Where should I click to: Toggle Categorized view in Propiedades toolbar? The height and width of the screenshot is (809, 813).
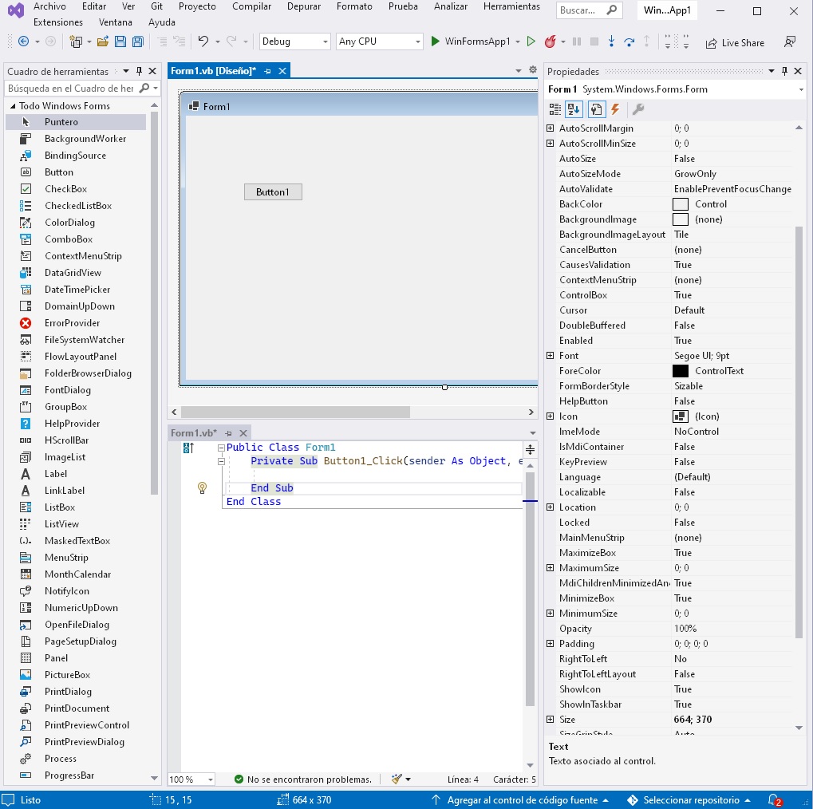[554, 109]
